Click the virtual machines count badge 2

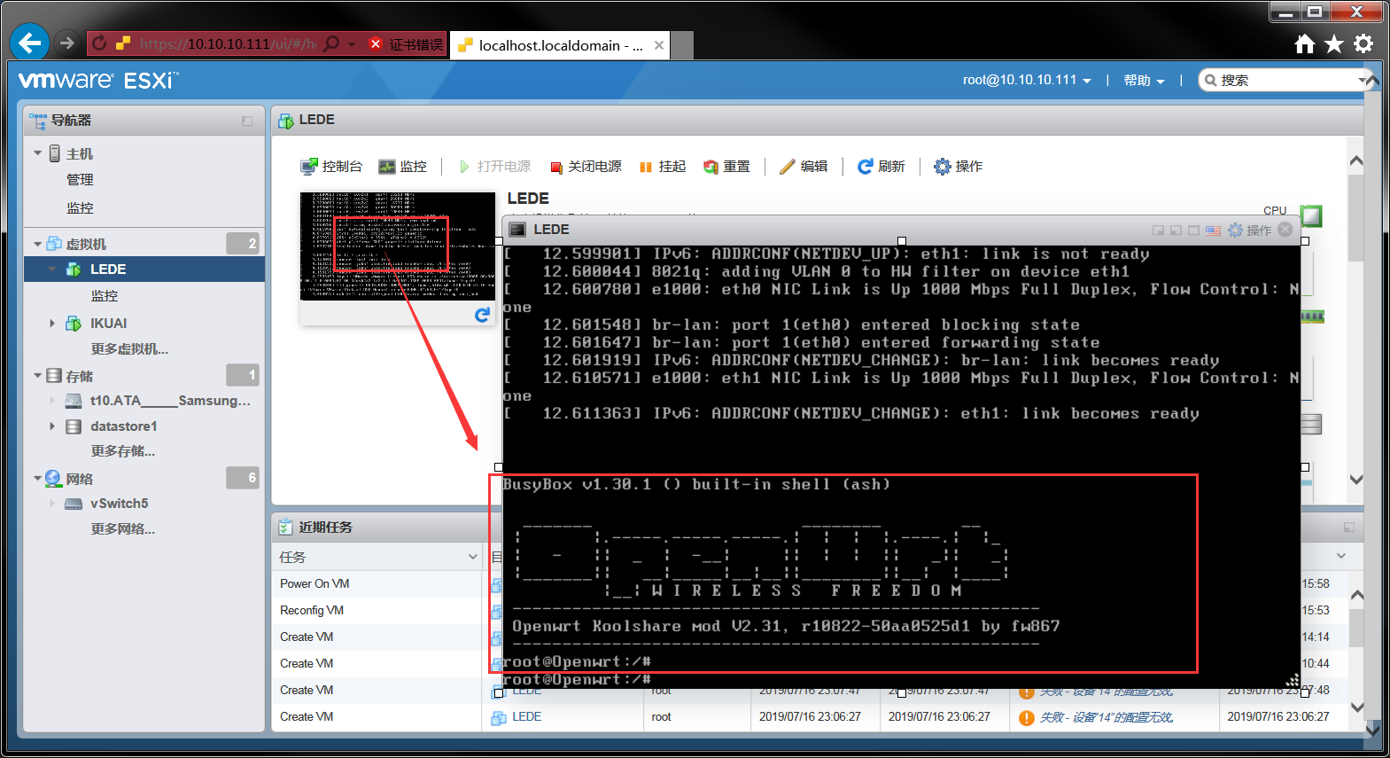point(243,243)
